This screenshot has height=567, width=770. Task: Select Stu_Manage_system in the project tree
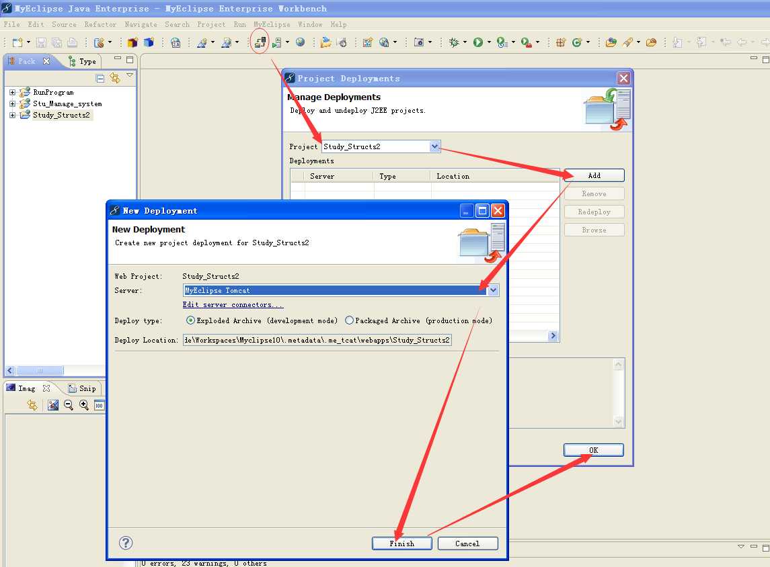click(x=67, y=103)
